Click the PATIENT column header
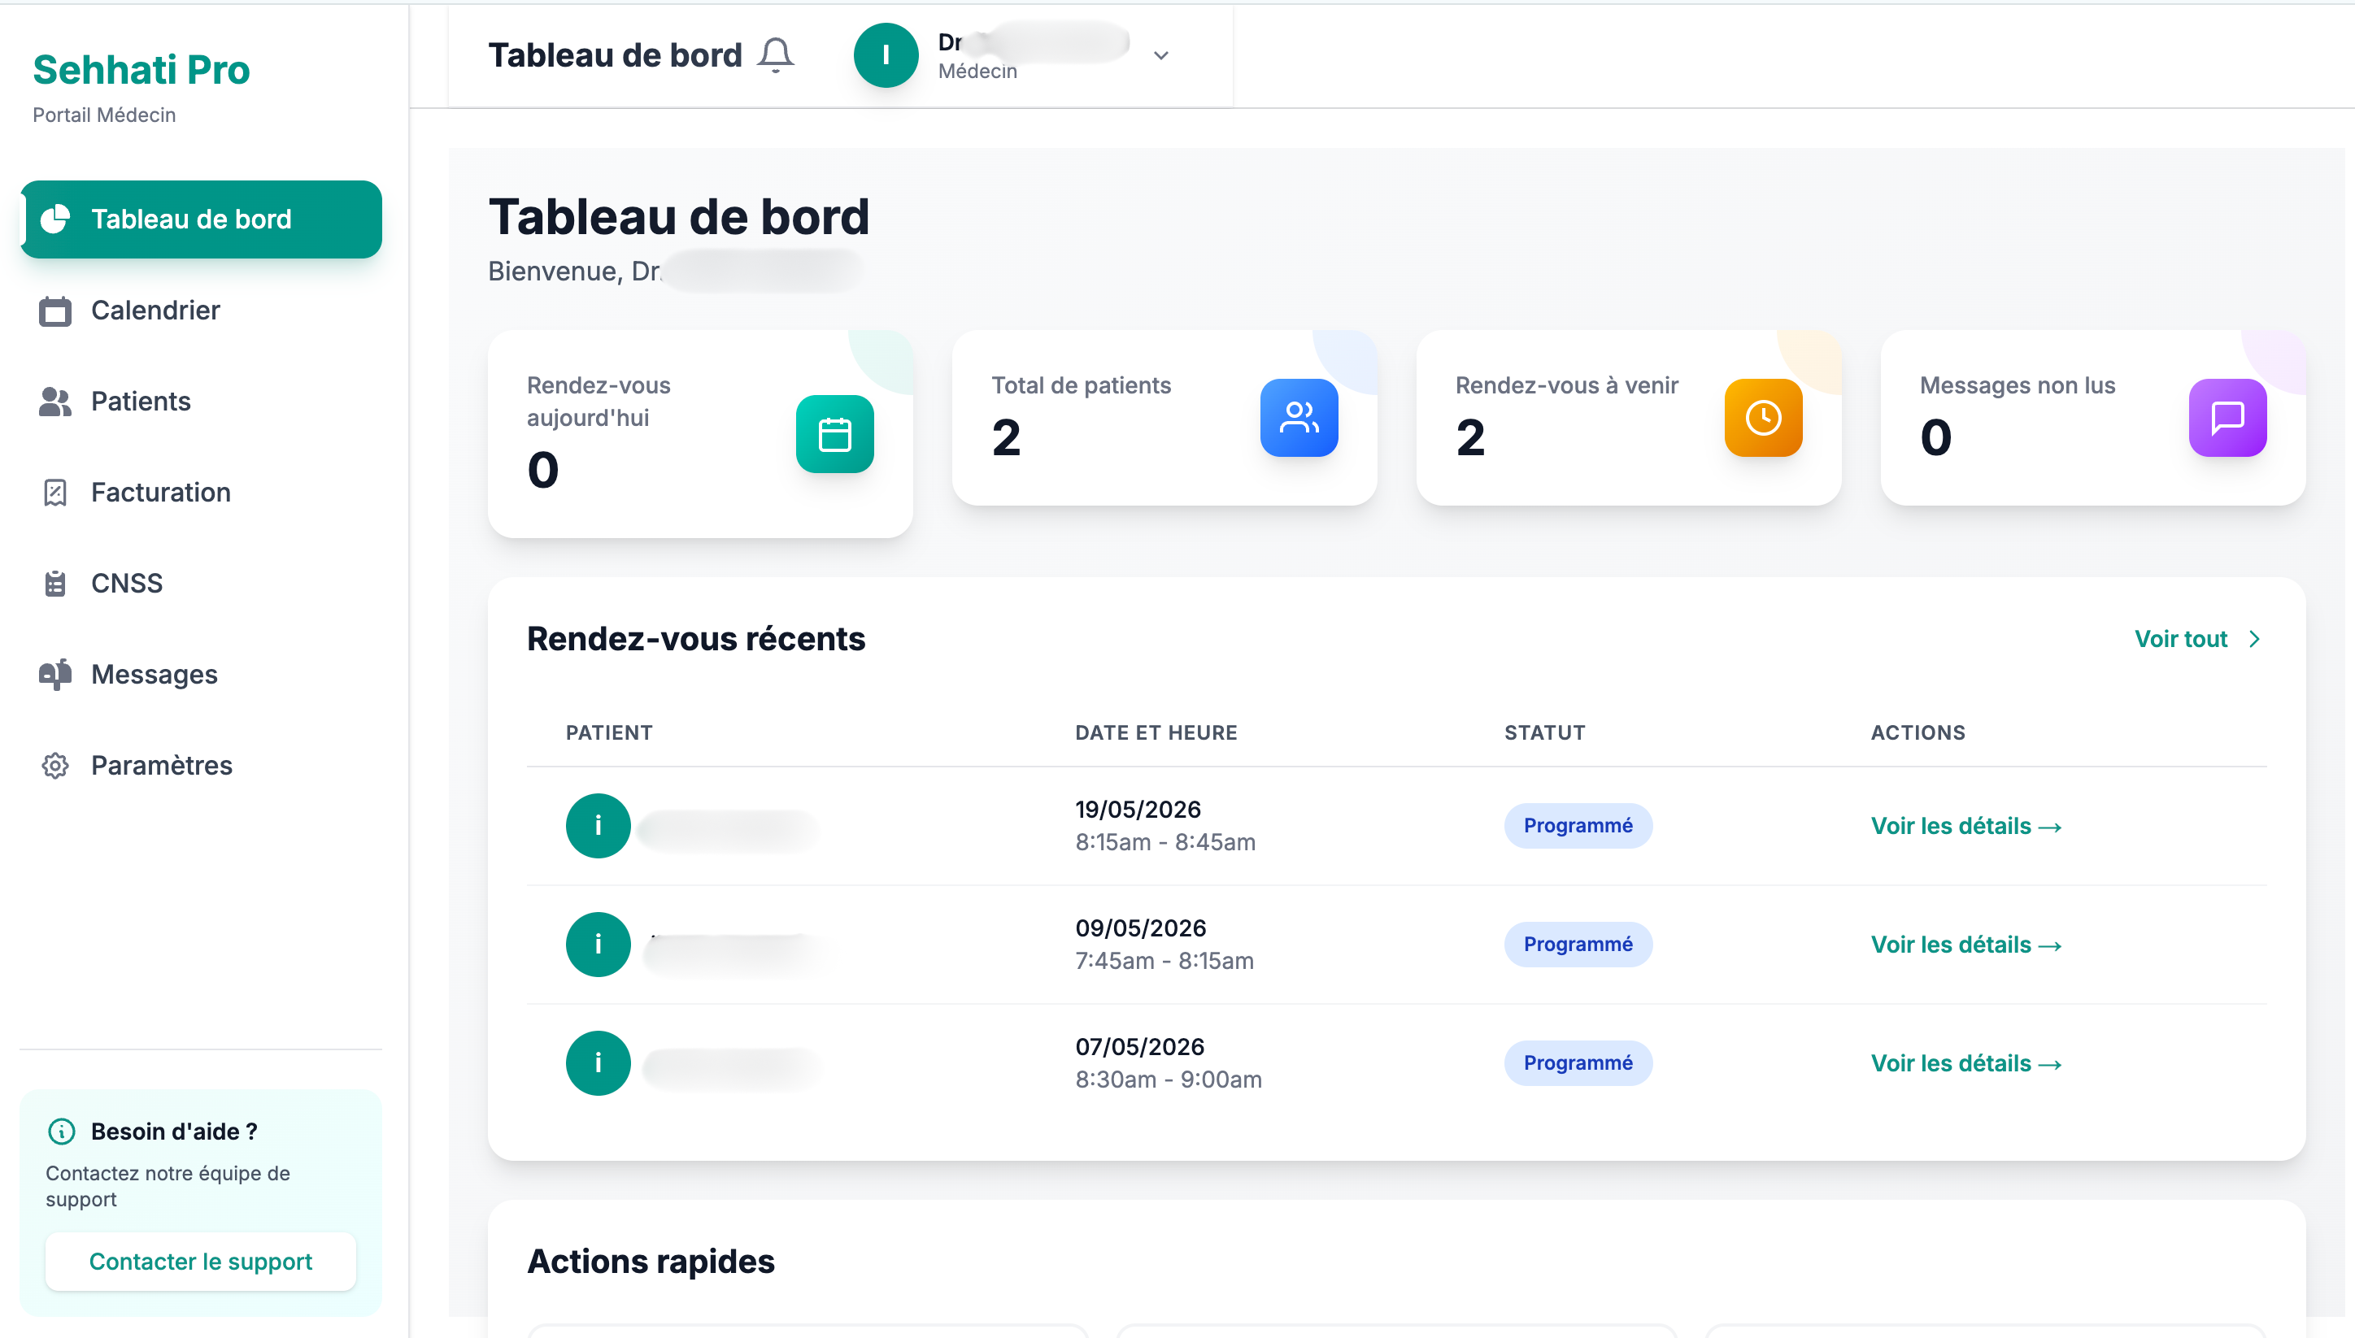Viewport: 2355px width, 1338px height. 609,732
